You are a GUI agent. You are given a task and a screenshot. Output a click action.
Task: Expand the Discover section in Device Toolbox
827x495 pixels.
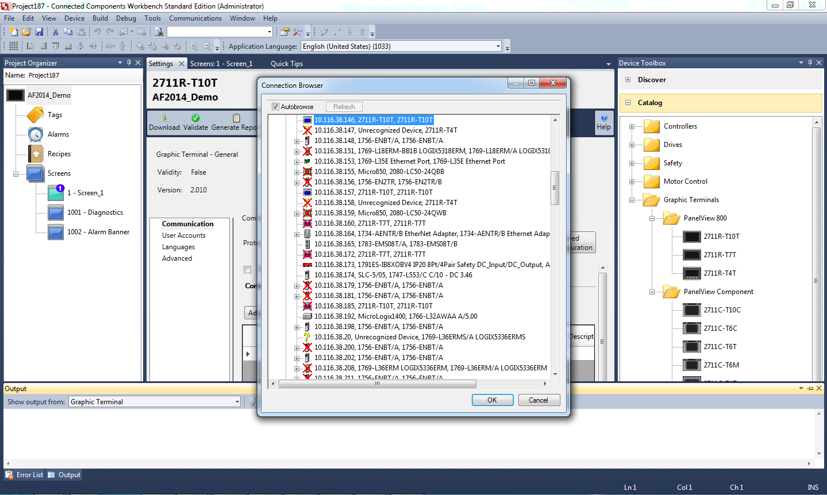[x=628, y=80]
